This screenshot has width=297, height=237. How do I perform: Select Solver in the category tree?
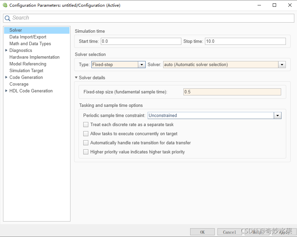(37, 30)
